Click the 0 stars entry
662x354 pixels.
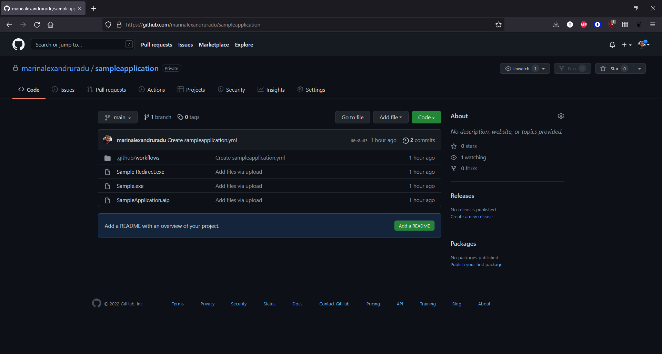(x=464, y=146)
